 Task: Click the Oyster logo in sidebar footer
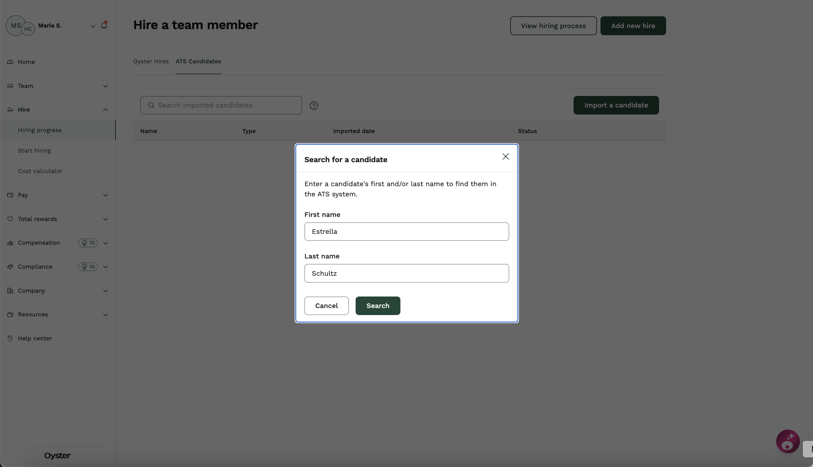pyautogui.click(x=57, y=456)
